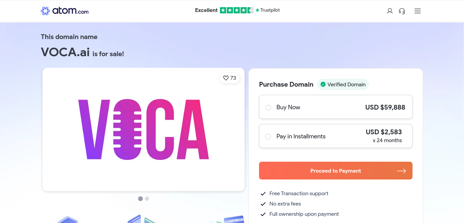Click the headset support icon

402,11
